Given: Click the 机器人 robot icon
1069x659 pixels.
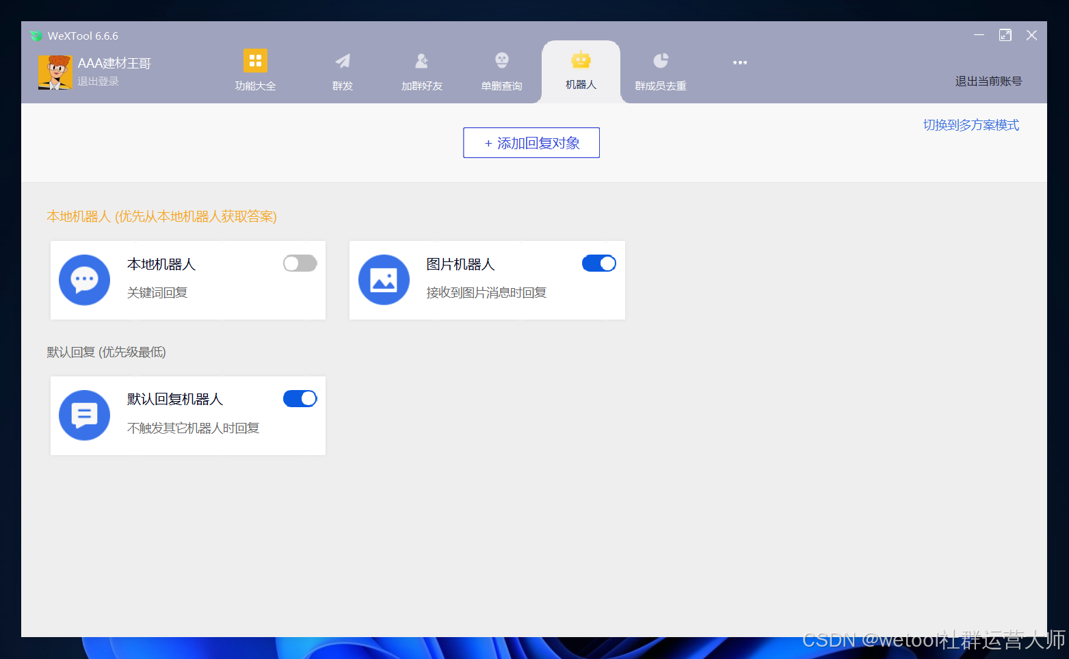Looking at the screenshot, I should [581, 60].
